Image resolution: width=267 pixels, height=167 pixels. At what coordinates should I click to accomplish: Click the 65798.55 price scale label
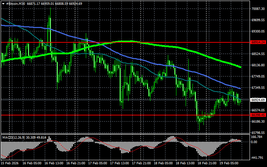[x=258, y=133]
